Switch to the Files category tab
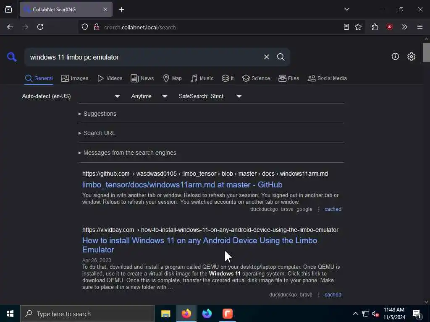430x322 pixels. tap(289, 78)
